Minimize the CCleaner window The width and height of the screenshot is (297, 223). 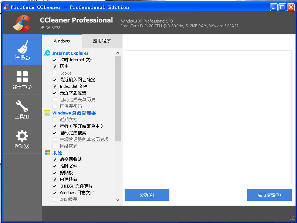pyautogui.click(x=274, y=7)
